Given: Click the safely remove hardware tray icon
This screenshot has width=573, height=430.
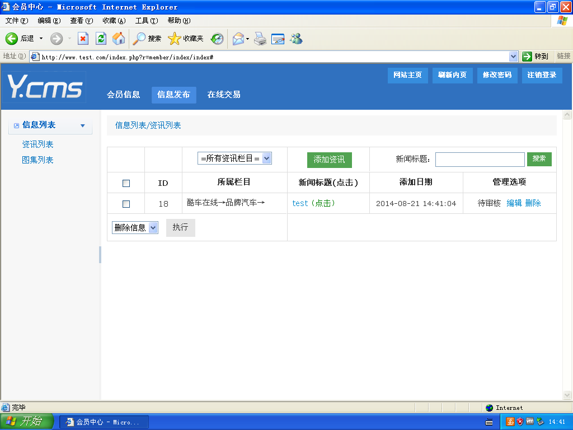Looking at the screenshot, I should (540, 422).
